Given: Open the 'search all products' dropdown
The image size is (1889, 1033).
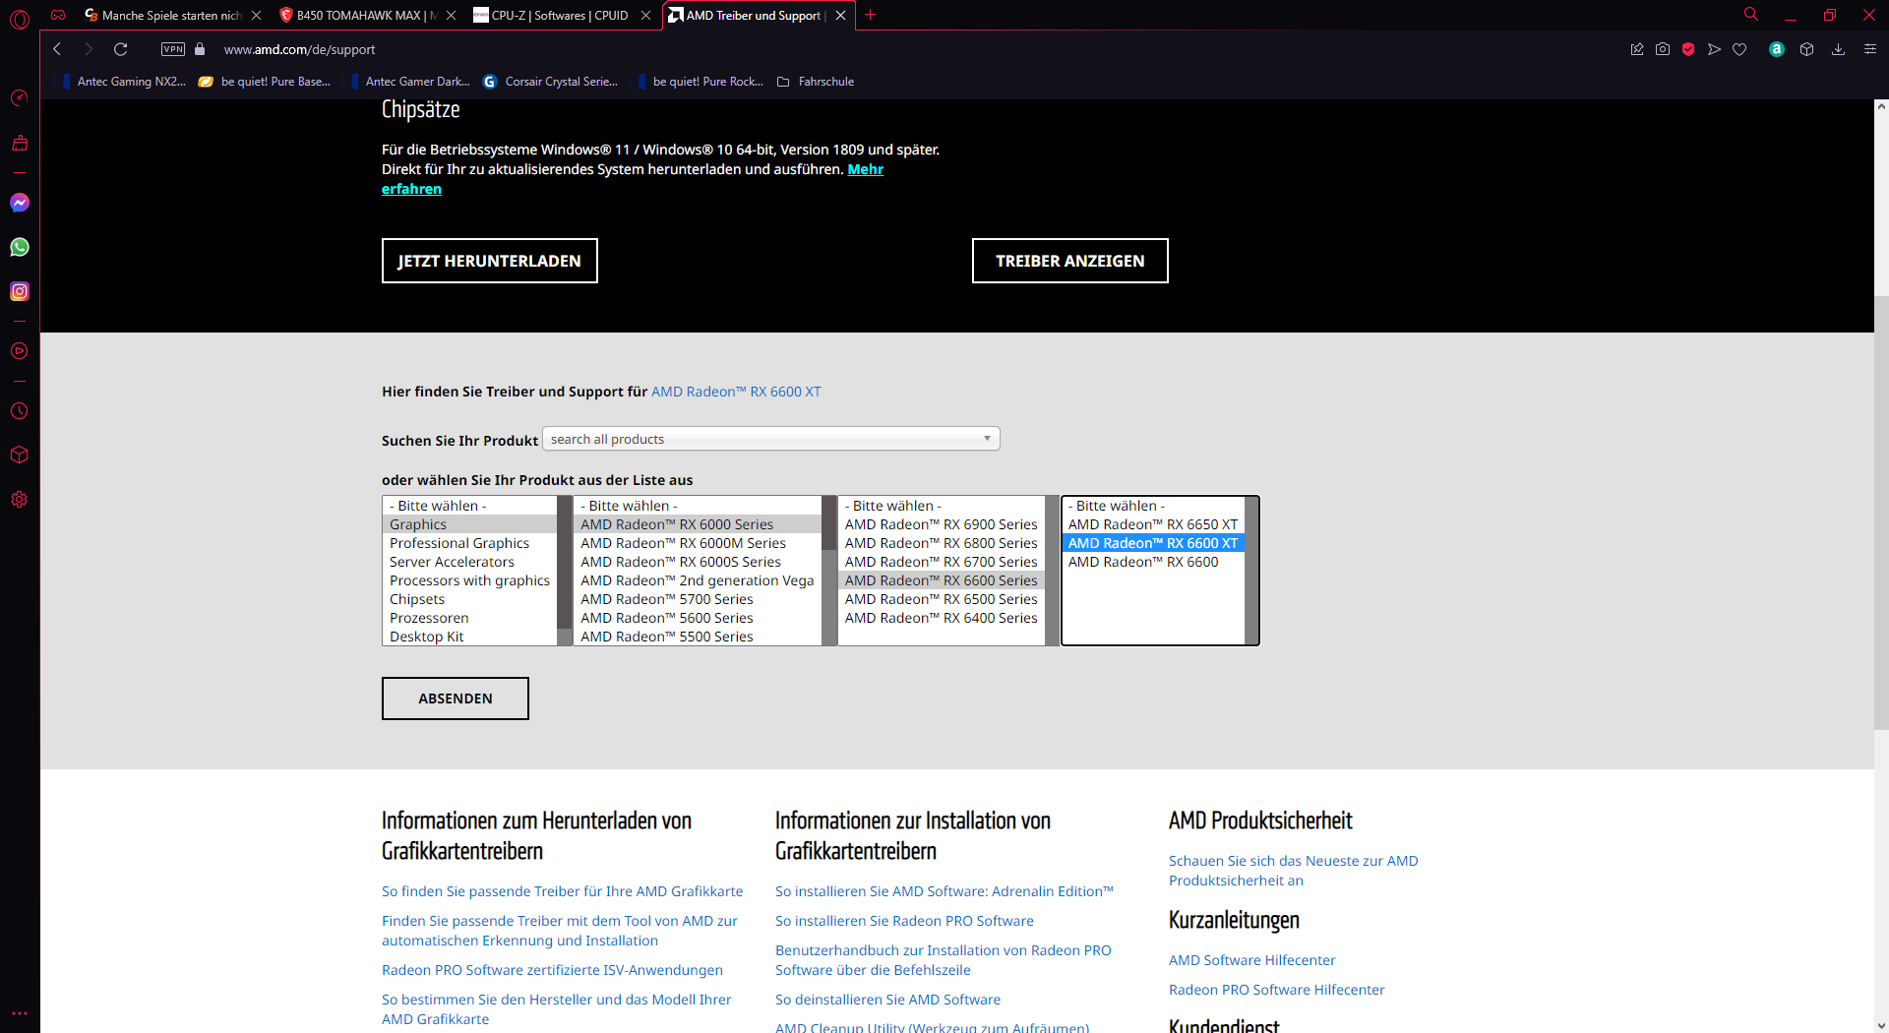Looking at the screenshot, I should (x=771, y=439).
